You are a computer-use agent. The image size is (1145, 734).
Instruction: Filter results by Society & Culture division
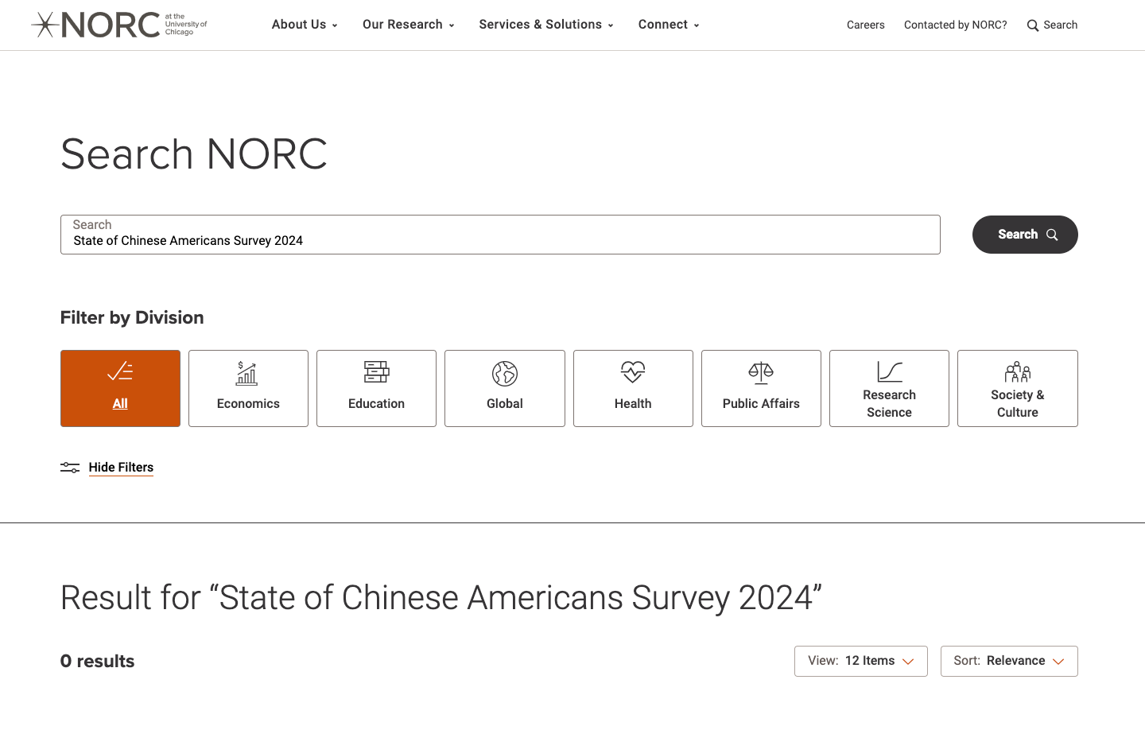click(1018, 388)
